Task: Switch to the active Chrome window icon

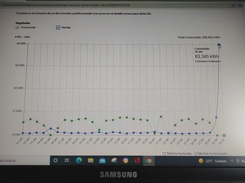Action: tap(149, 160)
